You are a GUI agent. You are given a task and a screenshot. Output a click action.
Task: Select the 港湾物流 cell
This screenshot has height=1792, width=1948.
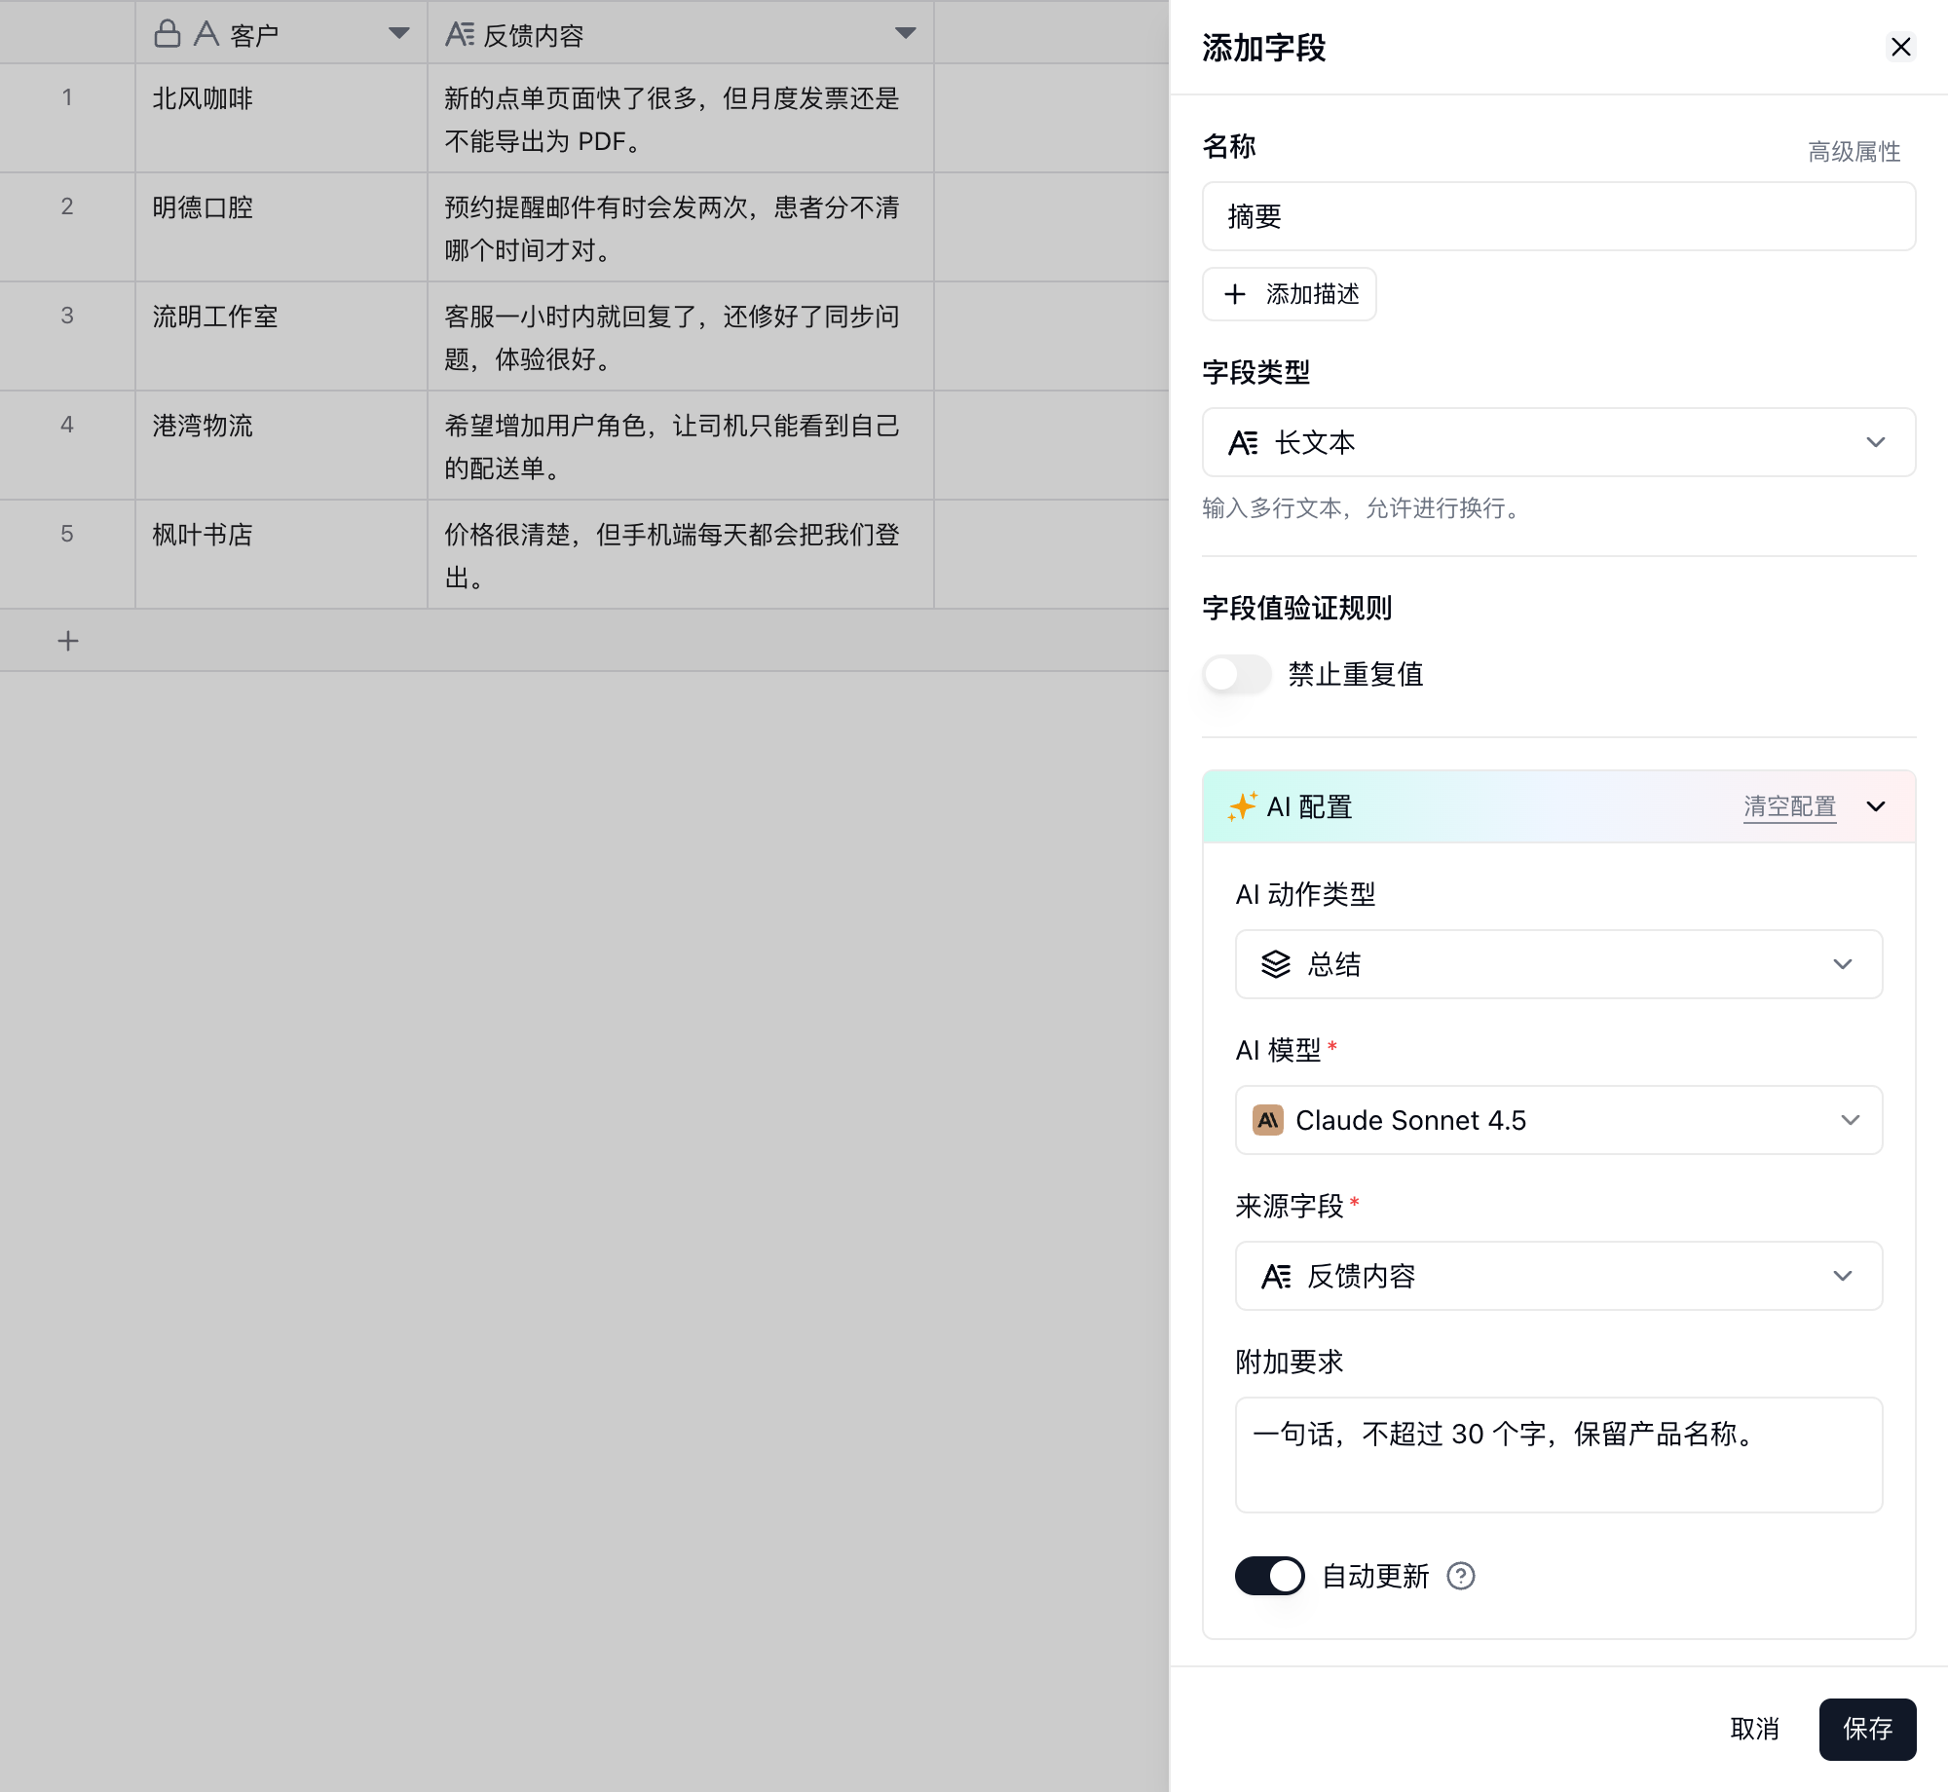coord(281,446)
